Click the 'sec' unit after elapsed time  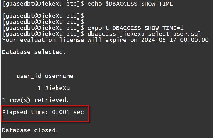click(79, 112)
